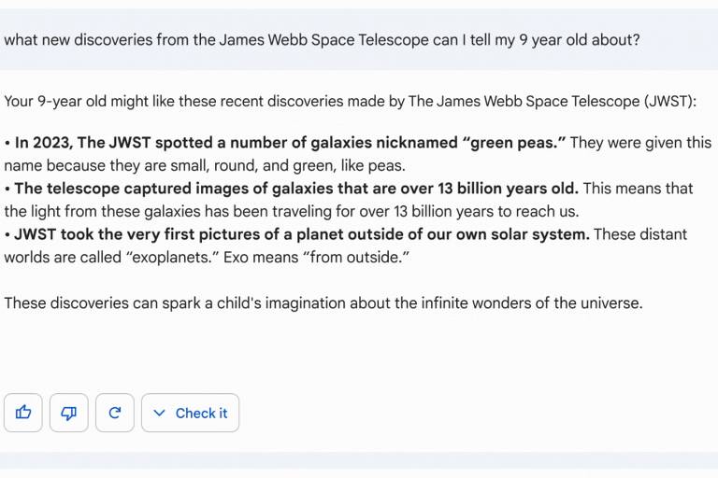Click the phrase "from outside" in the last bullet
The width and height of the screenshot is (718, 478).
356,257
